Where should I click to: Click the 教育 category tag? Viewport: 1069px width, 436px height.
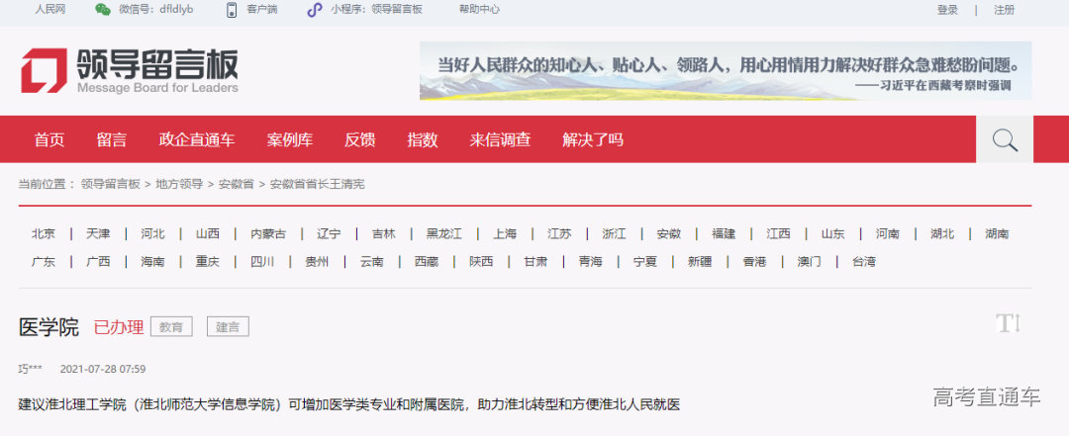[x=171, y=327]
